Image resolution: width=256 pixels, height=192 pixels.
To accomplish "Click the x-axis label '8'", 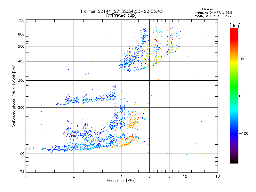I will click(170, 176).
